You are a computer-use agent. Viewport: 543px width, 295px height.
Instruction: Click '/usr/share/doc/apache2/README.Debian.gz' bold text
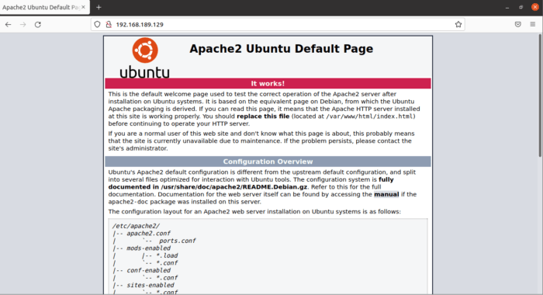[x=234, y=187]
